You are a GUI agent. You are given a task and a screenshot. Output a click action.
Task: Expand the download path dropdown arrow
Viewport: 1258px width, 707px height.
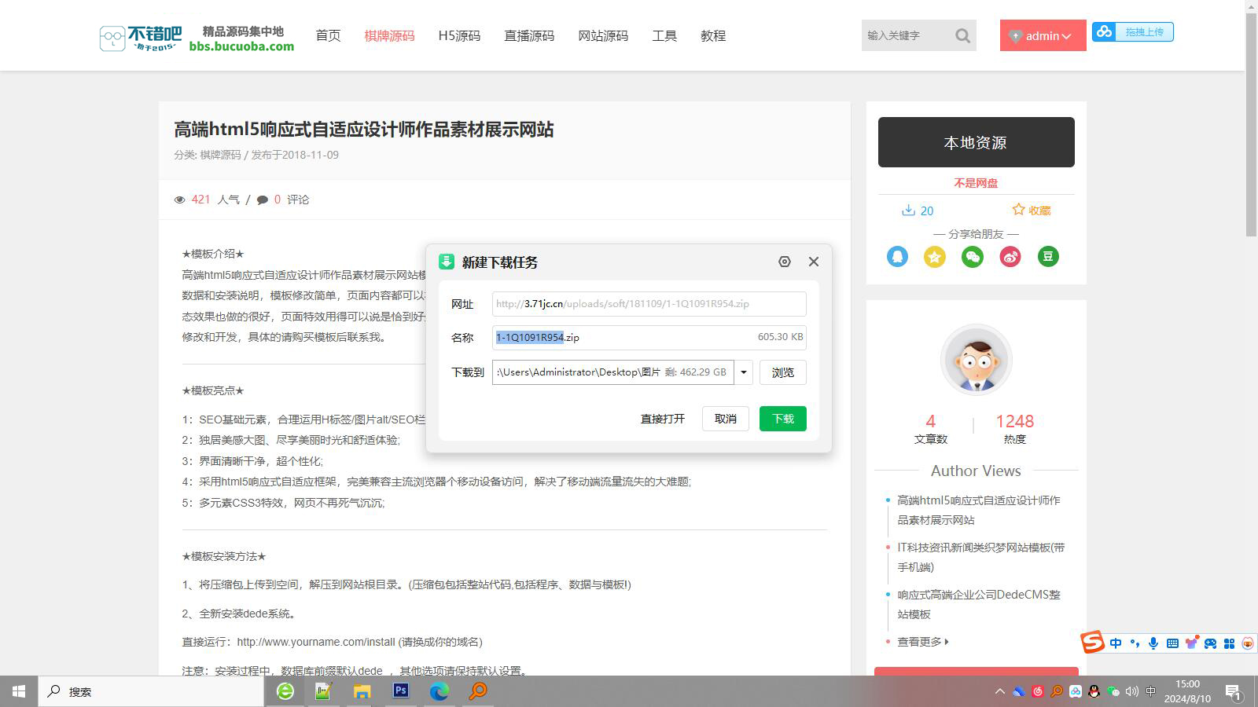click(743, 372)
